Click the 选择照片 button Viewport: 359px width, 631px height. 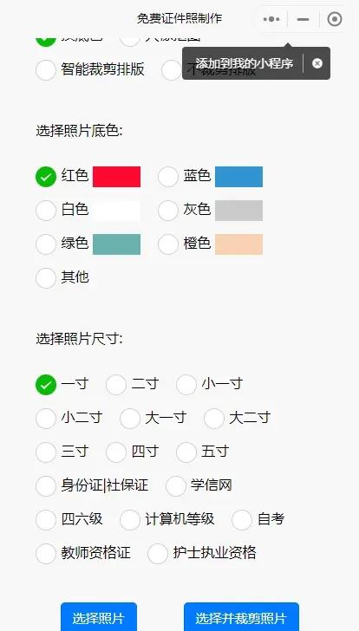click(99, 617)
